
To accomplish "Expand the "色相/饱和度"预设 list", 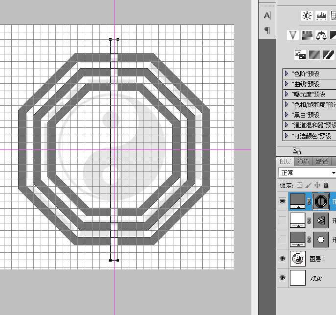I will [x=287, y=104].
